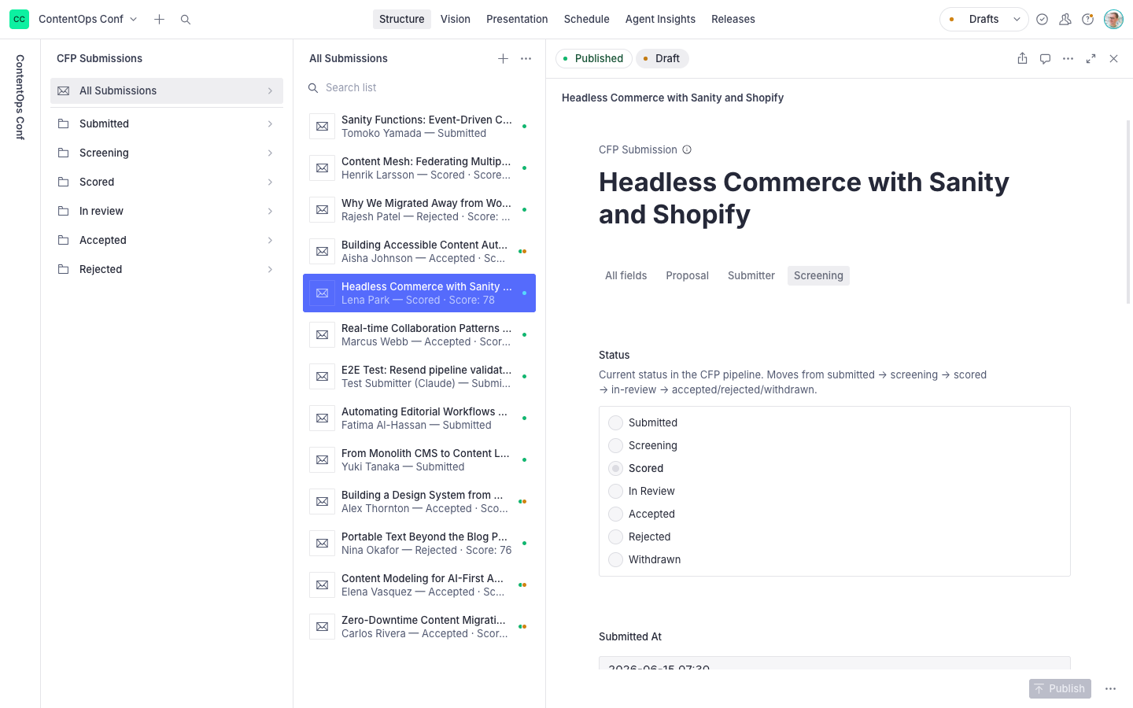Viewport: 1133px width, 708px height.
Task: Click envelope icon of Zero-Downtime Content Migration
Action: 322,626
